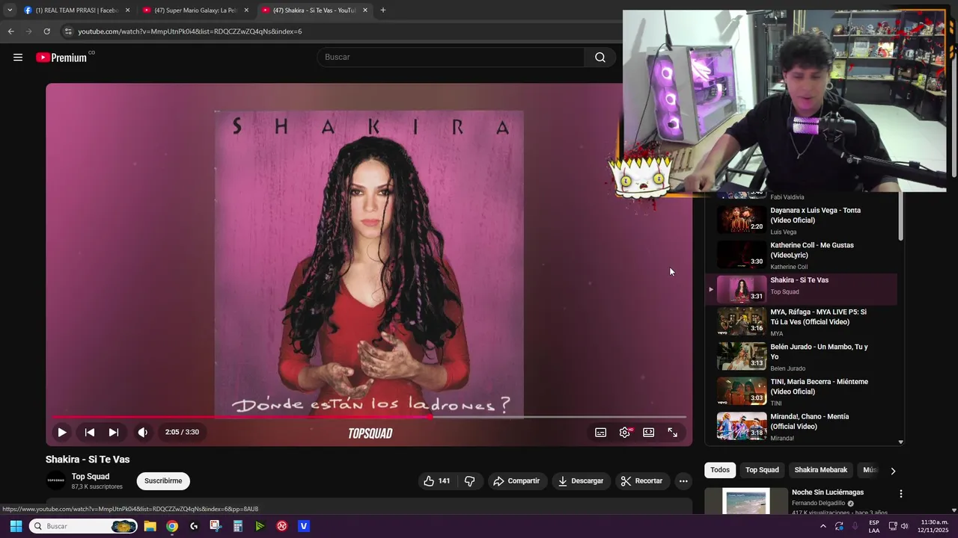The image size is (958, 538).
Task: Open Google Chrome from the taskbar
Action: [172, 526]
